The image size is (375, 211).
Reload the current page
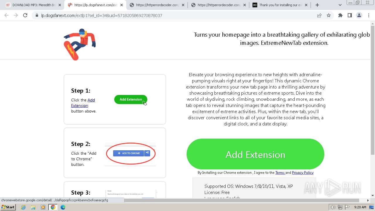[x=25, y=16]
